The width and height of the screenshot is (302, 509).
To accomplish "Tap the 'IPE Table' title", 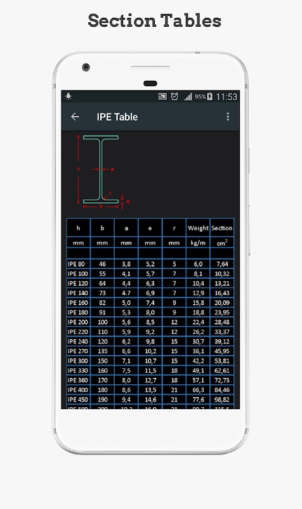I will [x=117, y=117].
